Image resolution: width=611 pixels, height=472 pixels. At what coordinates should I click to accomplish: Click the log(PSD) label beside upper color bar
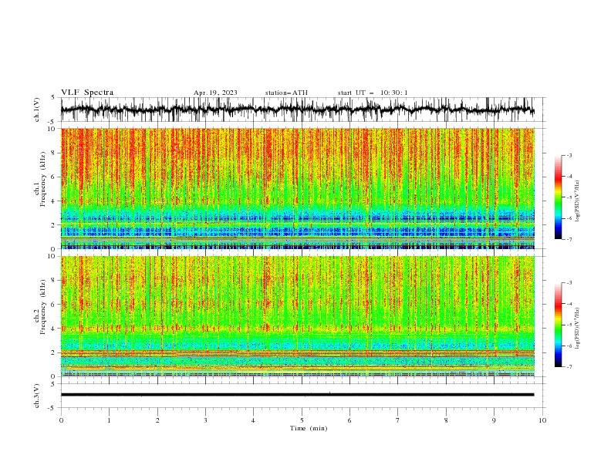(577, 201)
